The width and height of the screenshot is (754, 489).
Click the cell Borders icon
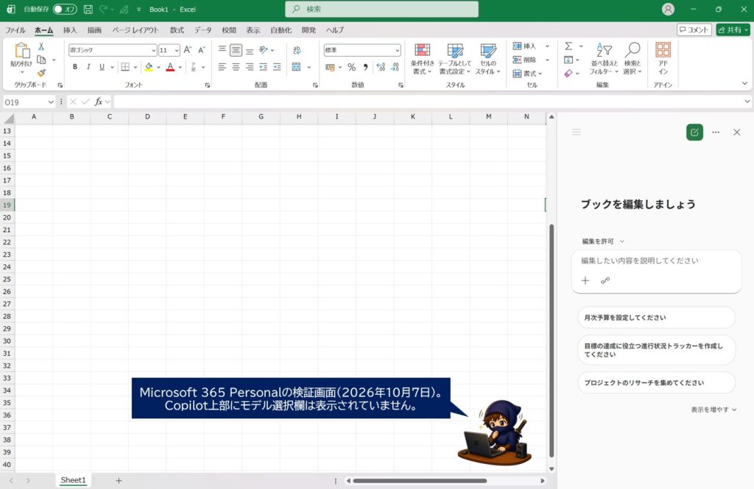(125, 67)
